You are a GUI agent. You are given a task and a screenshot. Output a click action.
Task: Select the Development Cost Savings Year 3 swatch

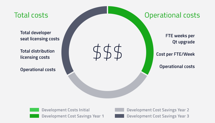click(x=119, y=116)
